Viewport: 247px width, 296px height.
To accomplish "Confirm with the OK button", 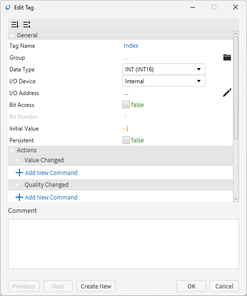I will pos(191,286).
